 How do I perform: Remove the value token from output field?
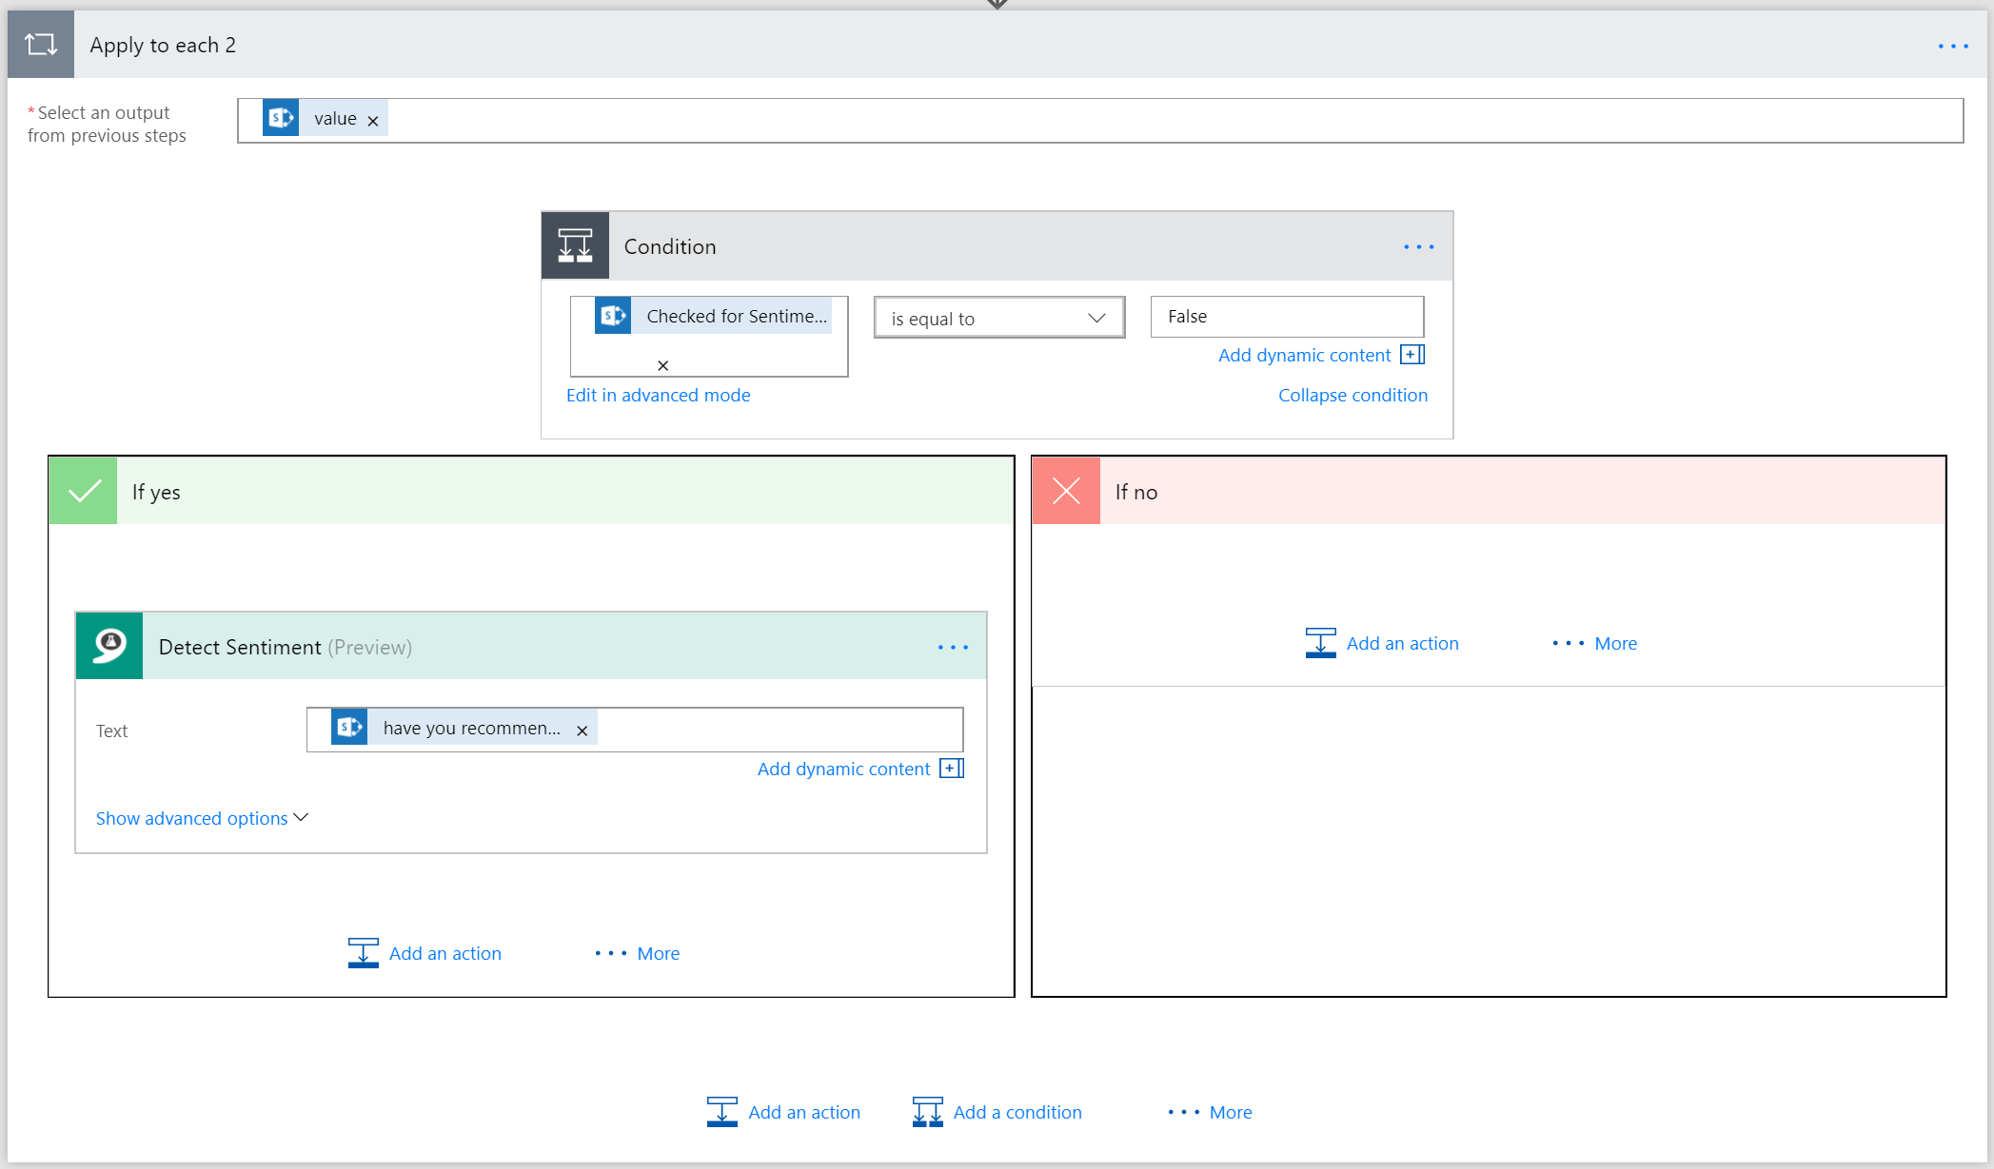coord(373,121)
